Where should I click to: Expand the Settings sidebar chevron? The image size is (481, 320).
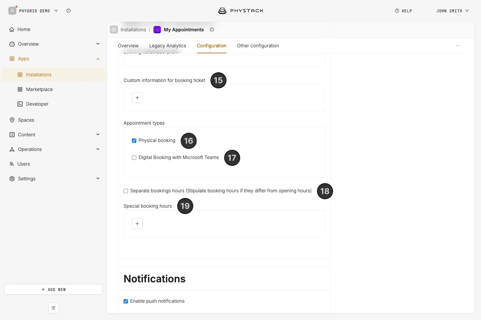click(x=98, y=178)
